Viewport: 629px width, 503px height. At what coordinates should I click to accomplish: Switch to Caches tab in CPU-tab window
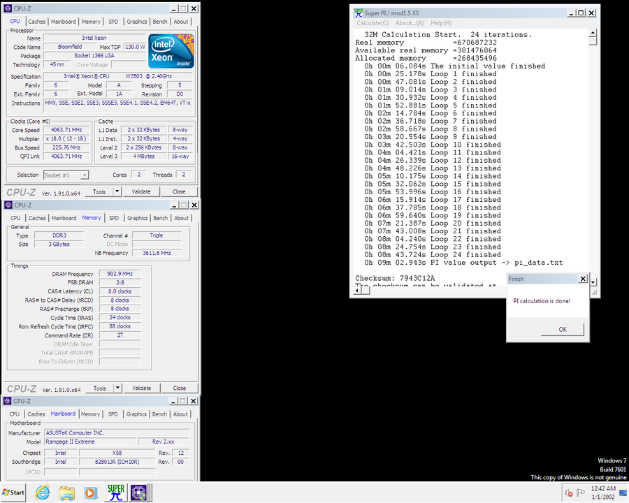point(37,22)
